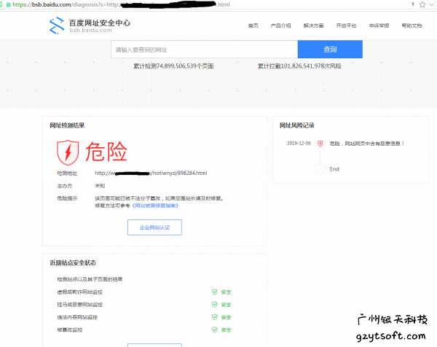
Task: Click the 网址风险记录 section heading
Action: click(x=297, y=125)
